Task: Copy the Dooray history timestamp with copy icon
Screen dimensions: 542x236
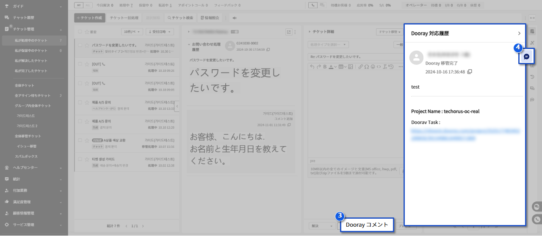Action: [470, 72]
